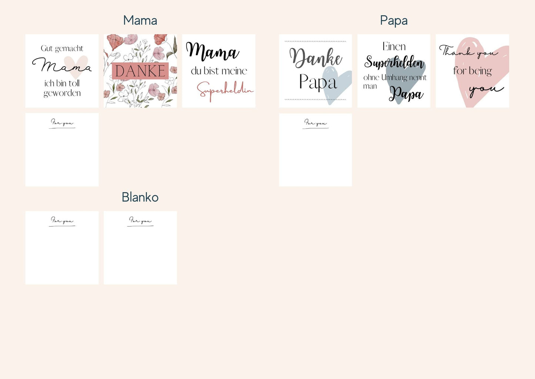Click the Papa section heading
The width and height of the screenshot is (535, 379).
(x=394, y=20)
